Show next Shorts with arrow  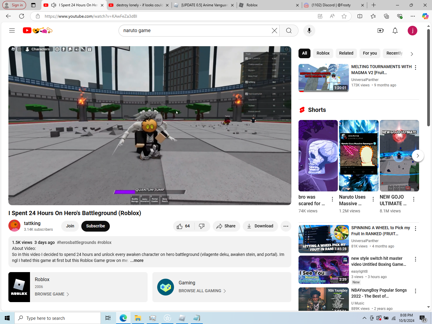tap(418, 156)
